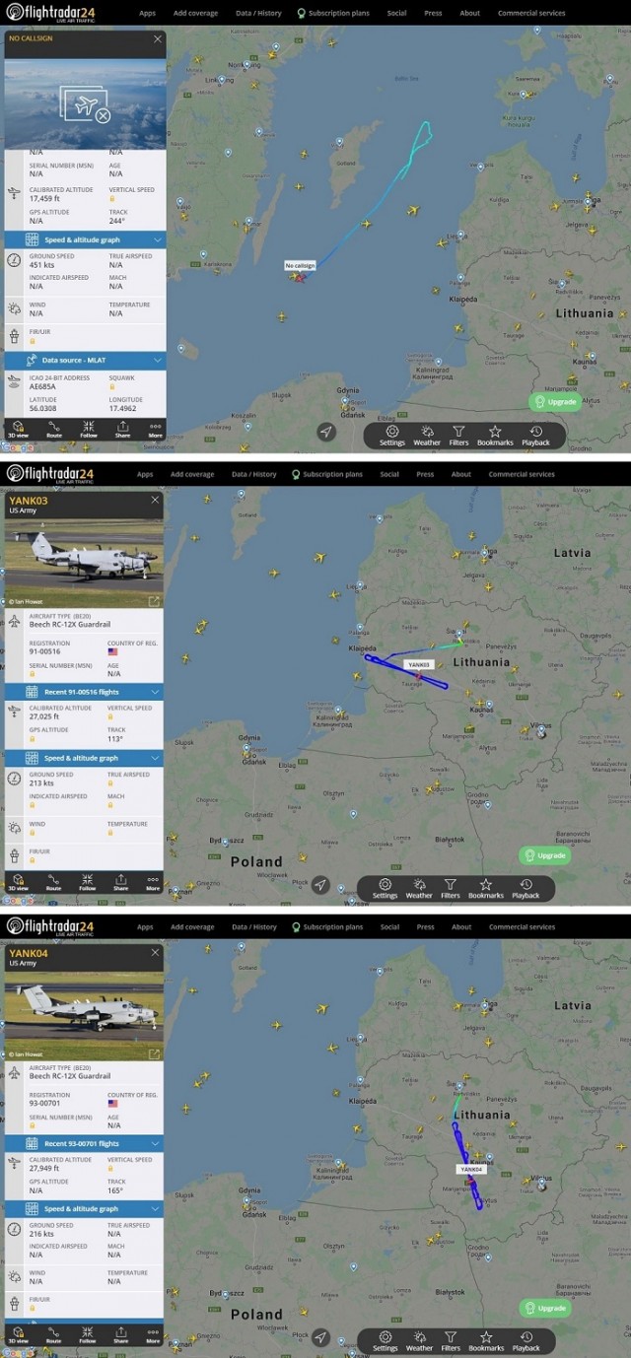Collapse Speed & altitude graph in NO CALLSIGN panel
631x1358 pixels.
tap(85, 239)
